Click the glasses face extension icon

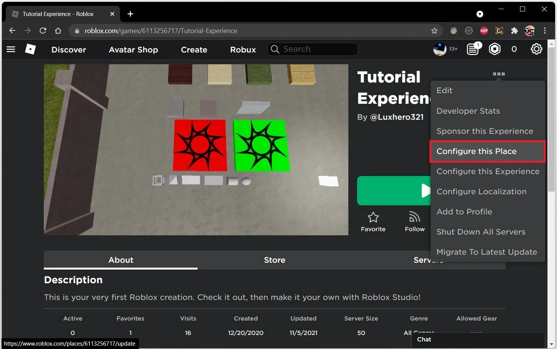pos(453,31)
